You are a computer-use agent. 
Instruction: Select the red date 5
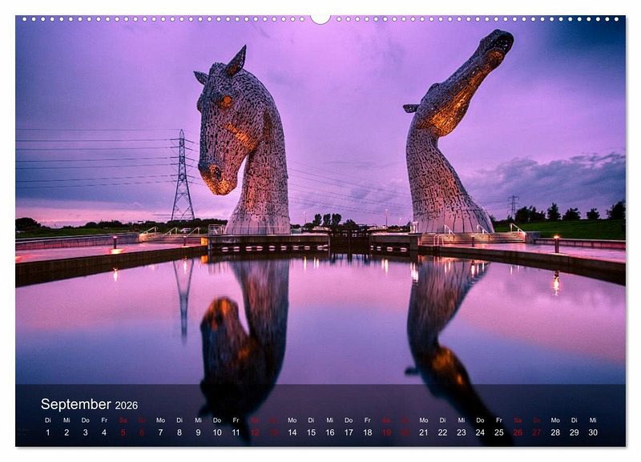[123, 432]
